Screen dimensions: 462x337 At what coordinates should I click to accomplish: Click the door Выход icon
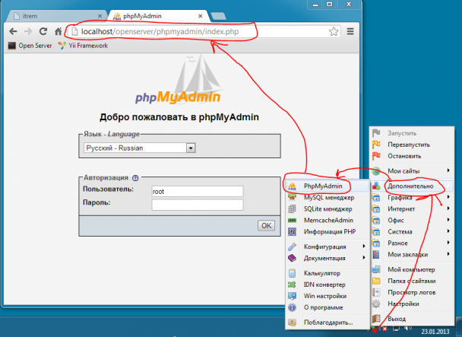(376, 319)
